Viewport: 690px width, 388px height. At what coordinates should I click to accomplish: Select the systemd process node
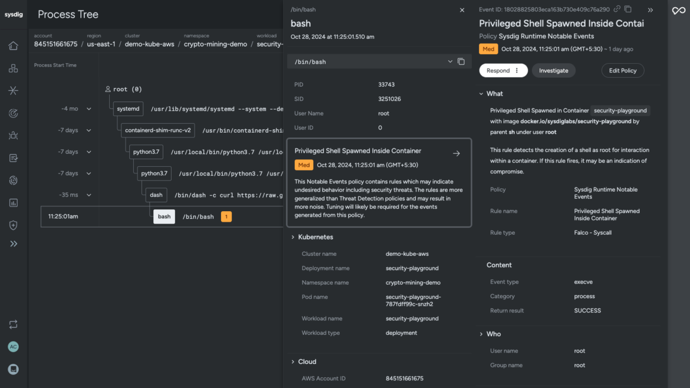pyautogui.click(x=128, y=108)
